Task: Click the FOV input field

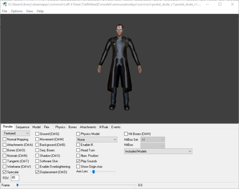Action: coord(15,178)
